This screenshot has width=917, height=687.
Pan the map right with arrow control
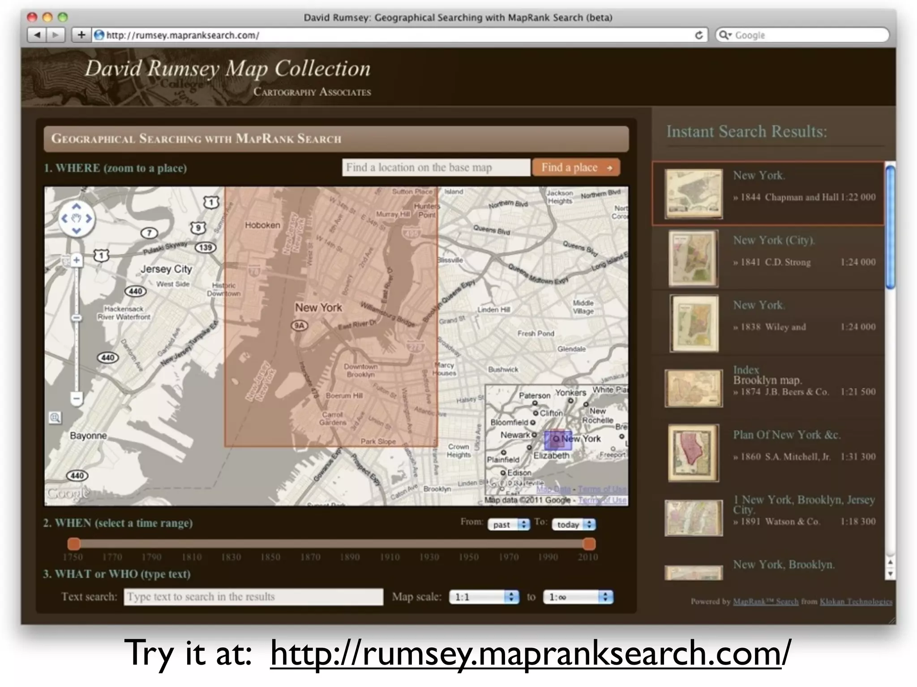tap(89, 218)
